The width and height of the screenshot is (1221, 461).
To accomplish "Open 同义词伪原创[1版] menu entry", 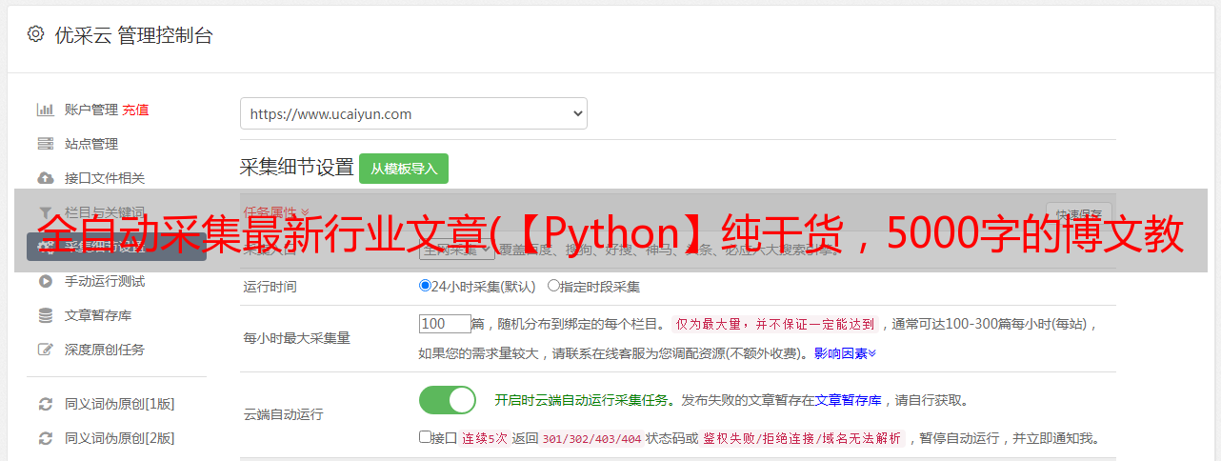I will tap(120, 404).
